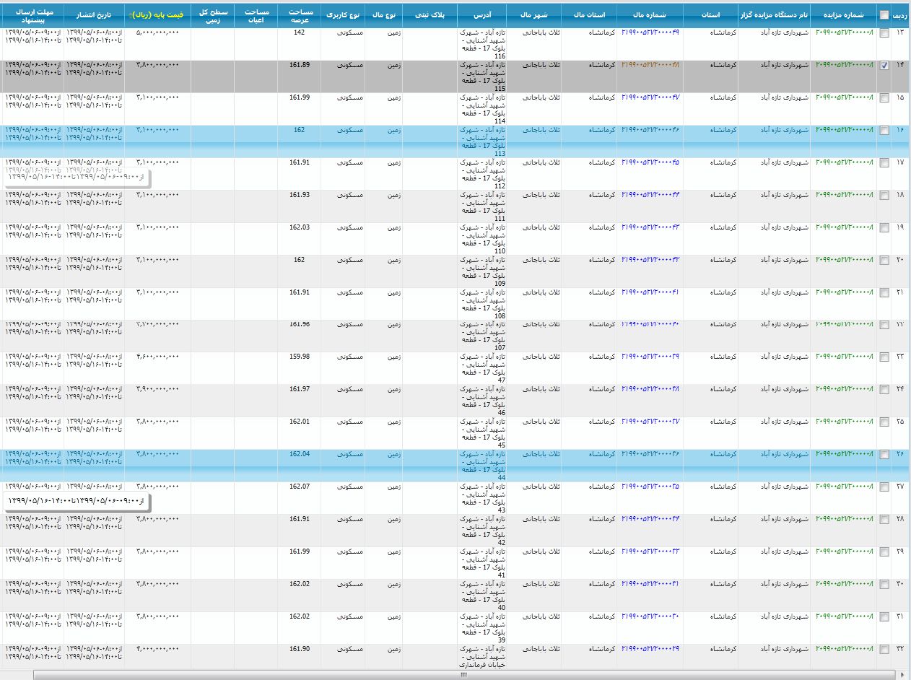Open the orange property number link in row ۱۴
Image resolution: width=911 pixels, height=680 pixels.
[650, 65]
